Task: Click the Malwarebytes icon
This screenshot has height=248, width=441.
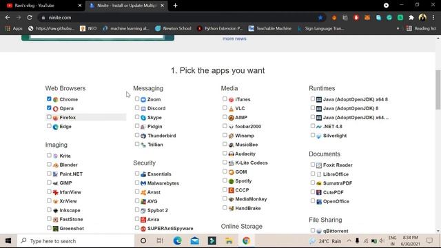Action: click(x=143, y=183)
